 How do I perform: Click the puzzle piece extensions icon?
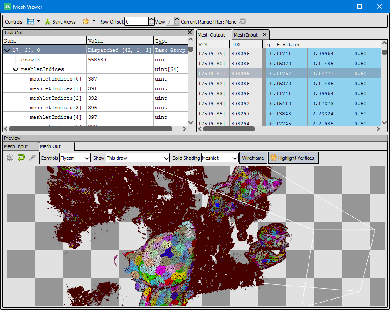pos(86,21)
